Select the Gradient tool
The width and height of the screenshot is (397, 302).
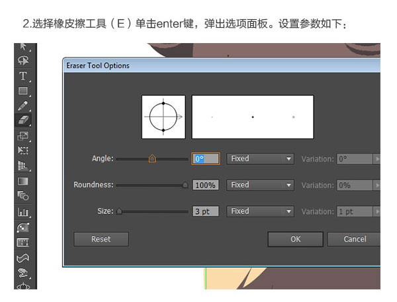pos(23,181)
